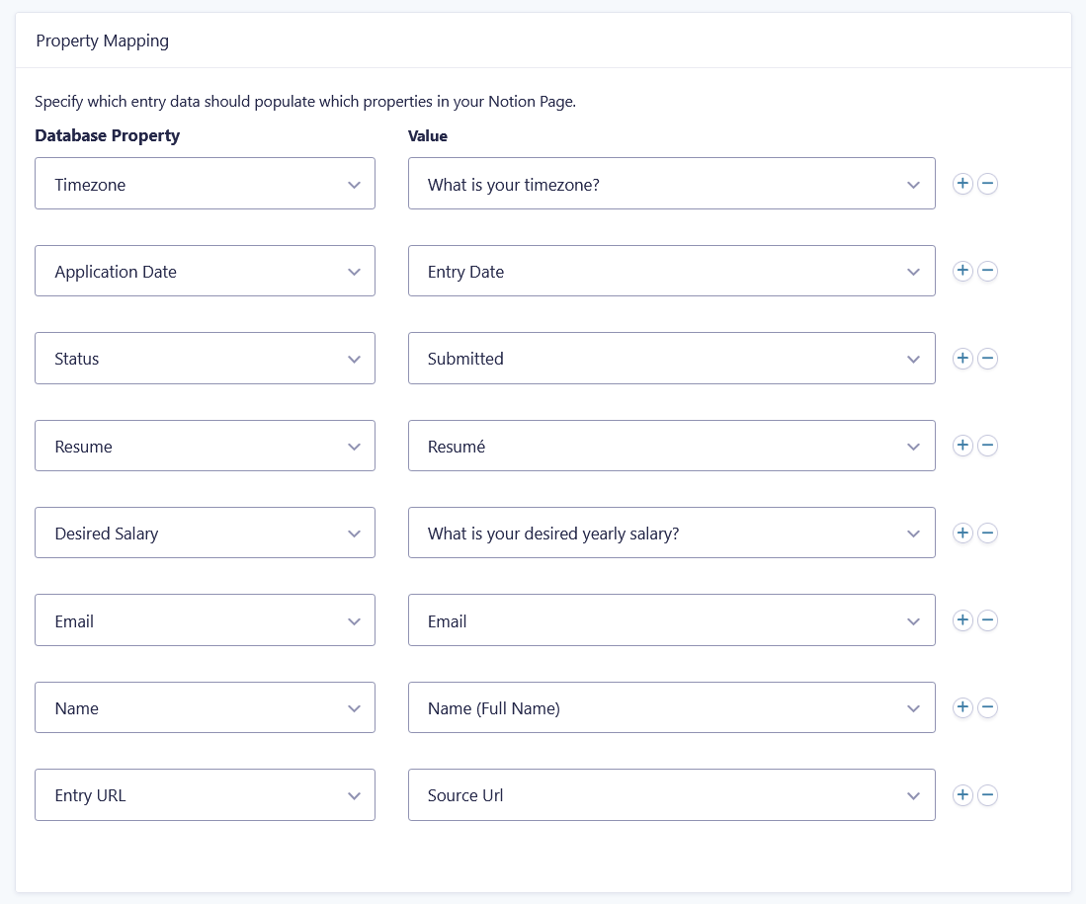Change the desired yearly salary value dropdown

672,533
